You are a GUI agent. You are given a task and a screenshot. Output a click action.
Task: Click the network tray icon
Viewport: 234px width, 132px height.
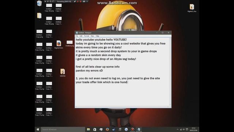click(181, 129)
